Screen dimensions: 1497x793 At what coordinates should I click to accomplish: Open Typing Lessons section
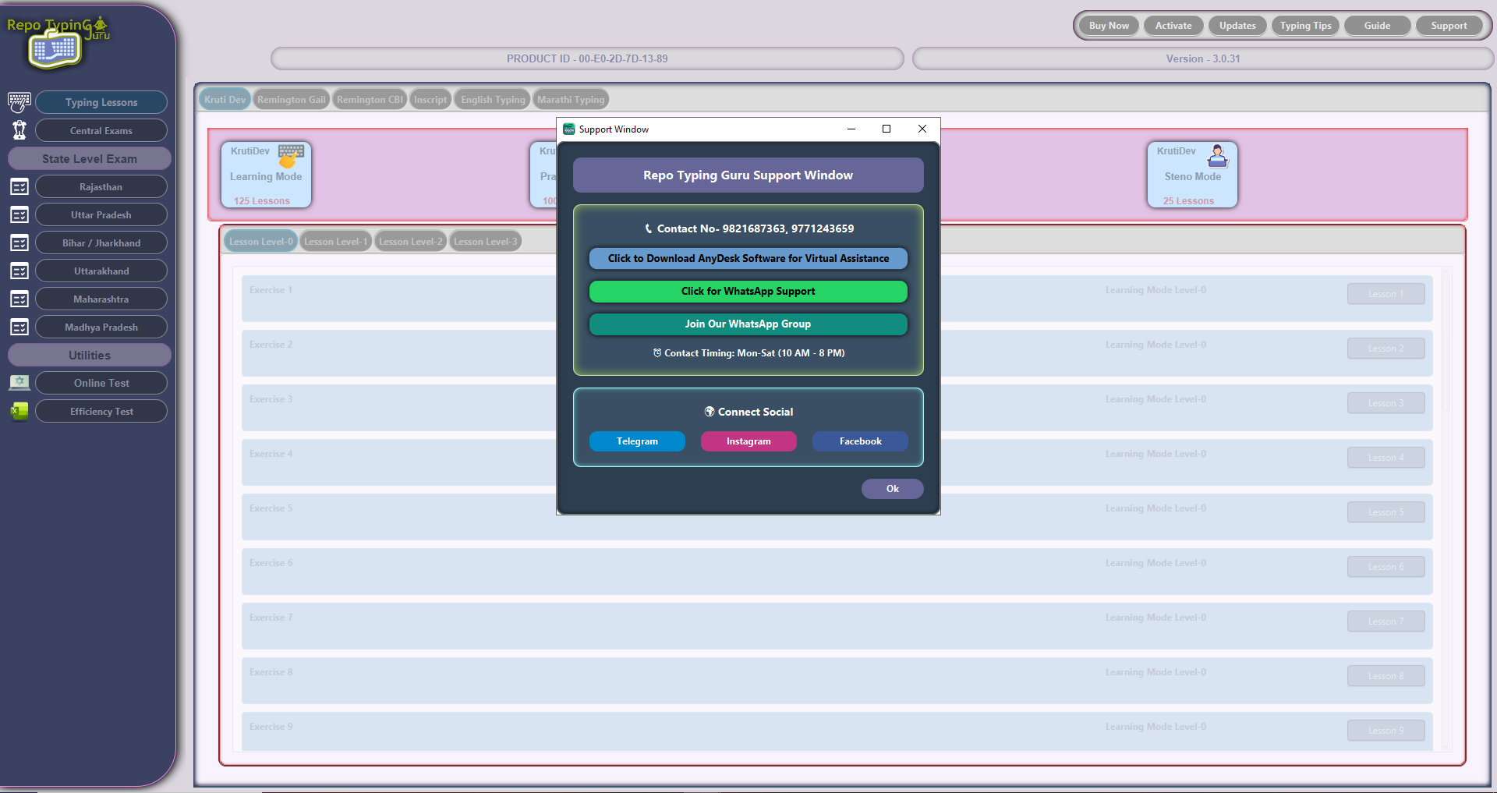[101, 102]
